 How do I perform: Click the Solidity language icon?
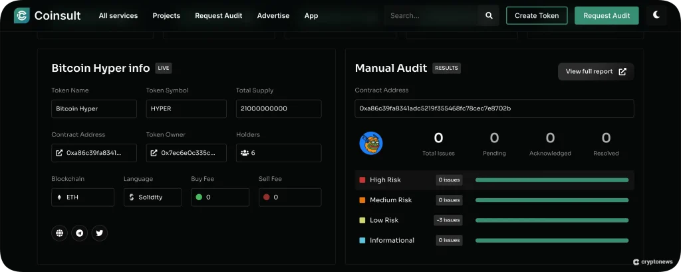[132, 198]
